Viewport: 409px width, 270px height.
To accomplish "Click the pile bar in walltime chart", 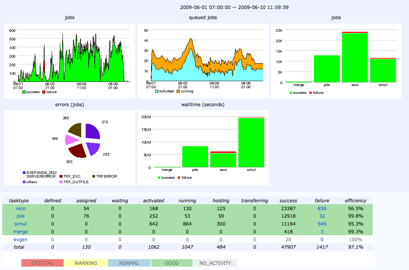I will pos(195,157).
